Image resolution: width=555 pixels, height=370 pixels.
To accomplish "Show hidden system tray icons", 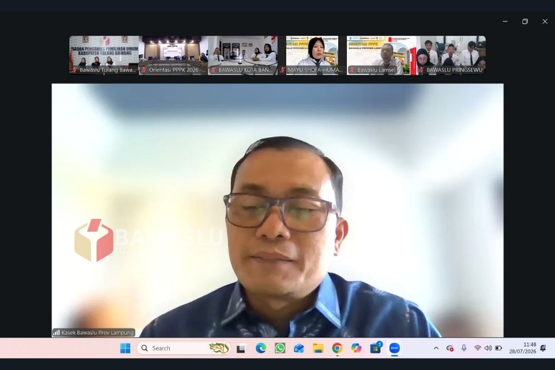I will [x=436, y=348].
